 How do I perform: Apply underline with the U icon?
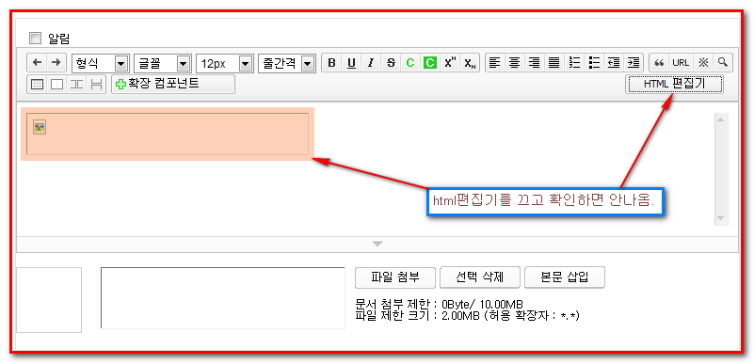pos(351,63)
